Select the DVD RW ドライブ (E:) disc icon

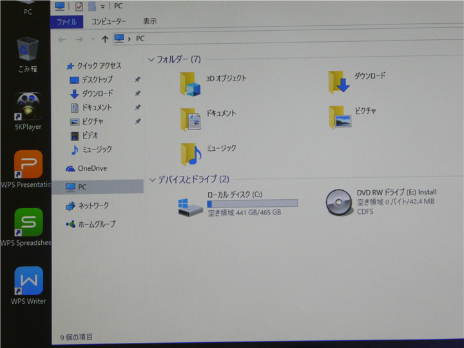tap(339, 202)
